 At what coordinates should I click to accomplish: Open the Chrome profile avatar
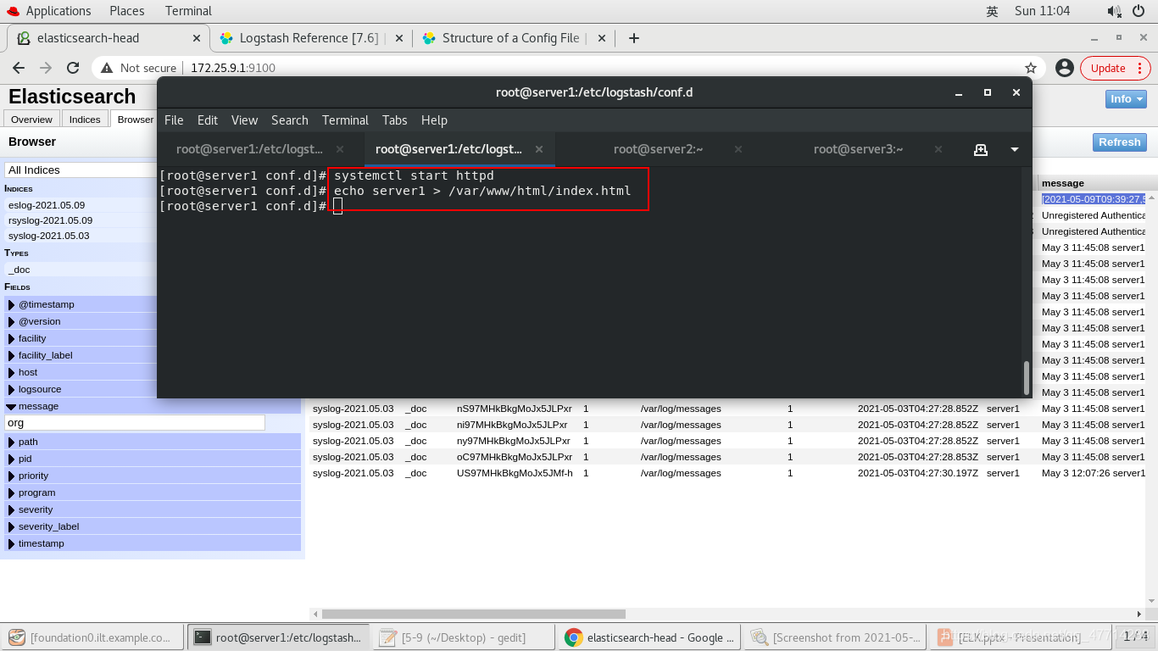1065,68
